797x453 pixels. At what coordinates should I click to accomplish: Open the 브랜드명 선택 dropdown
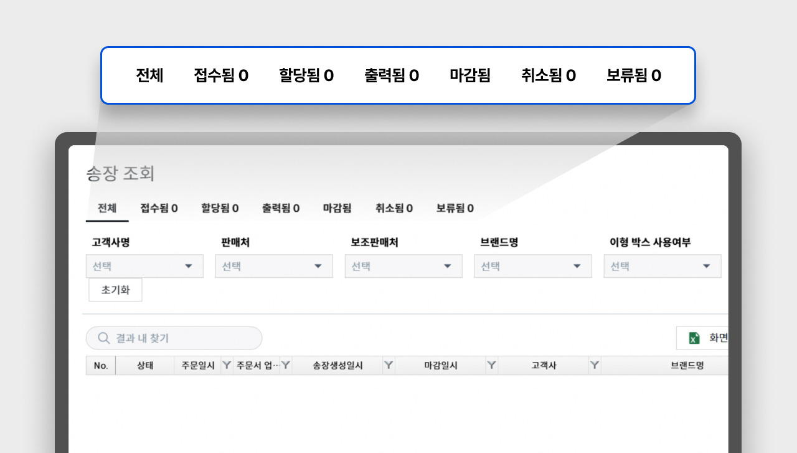(x=533, y=266)
